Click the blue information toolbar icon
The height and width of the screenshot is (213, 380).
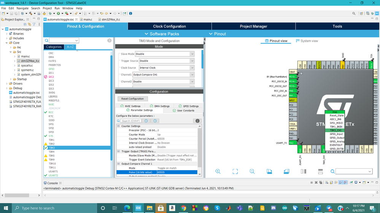130,14
